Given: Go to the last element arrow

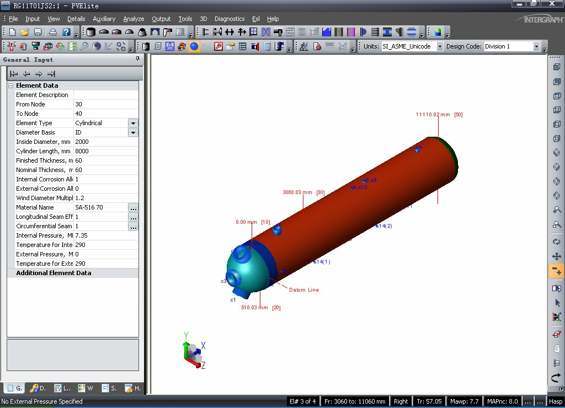Looking at the screenshot, I should click(x=51, y=74).
